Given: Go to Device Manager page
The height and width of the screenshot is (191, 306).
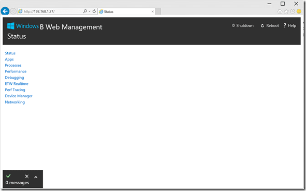Looking at the screenshot, I should 19,96.
